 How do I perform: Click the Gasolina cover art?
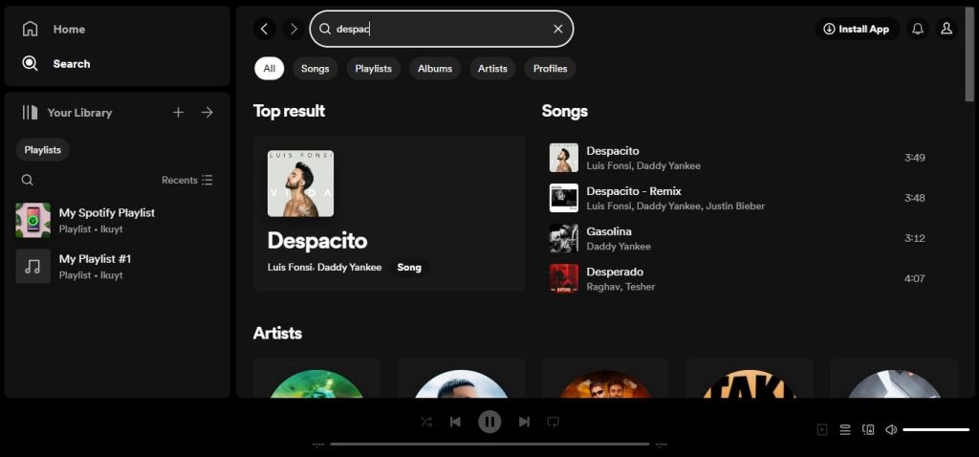tap(564, 238)
